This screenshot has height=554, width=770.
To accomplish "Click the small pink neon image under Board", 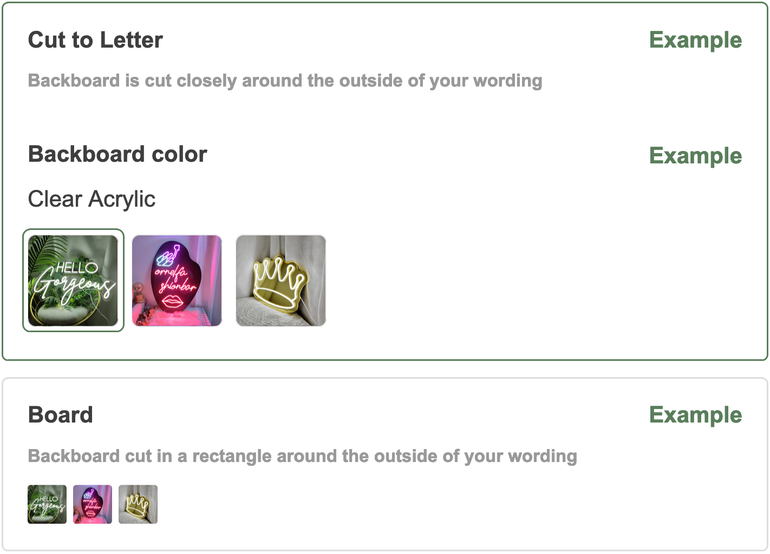I will (x=93, y=504).
